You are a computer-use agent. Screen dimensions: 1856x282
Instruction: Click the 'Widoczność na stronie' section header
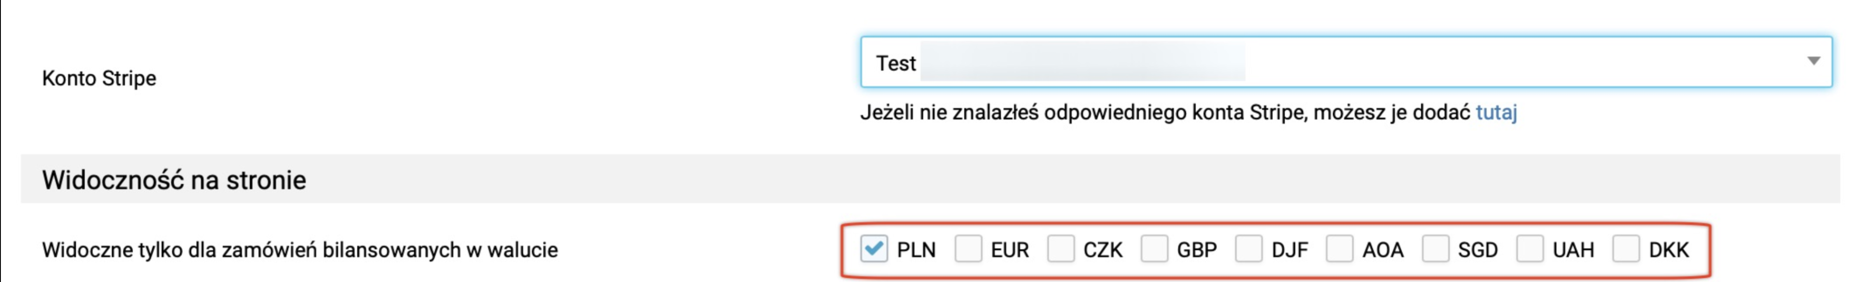(174, 179)
